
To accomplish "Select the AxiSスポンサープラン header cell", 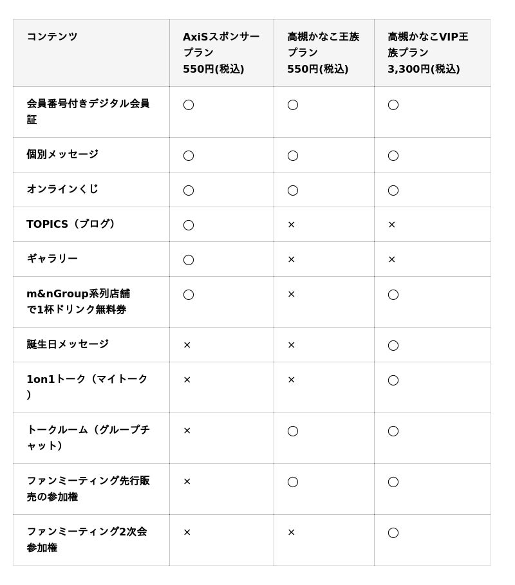I will [221, 53].
